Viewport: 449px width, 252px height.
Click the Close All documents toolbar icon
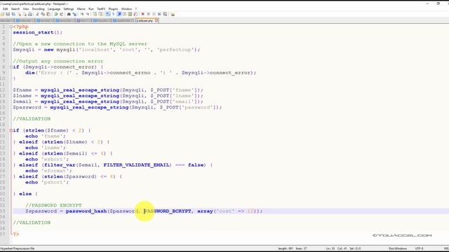coord(25,14)
